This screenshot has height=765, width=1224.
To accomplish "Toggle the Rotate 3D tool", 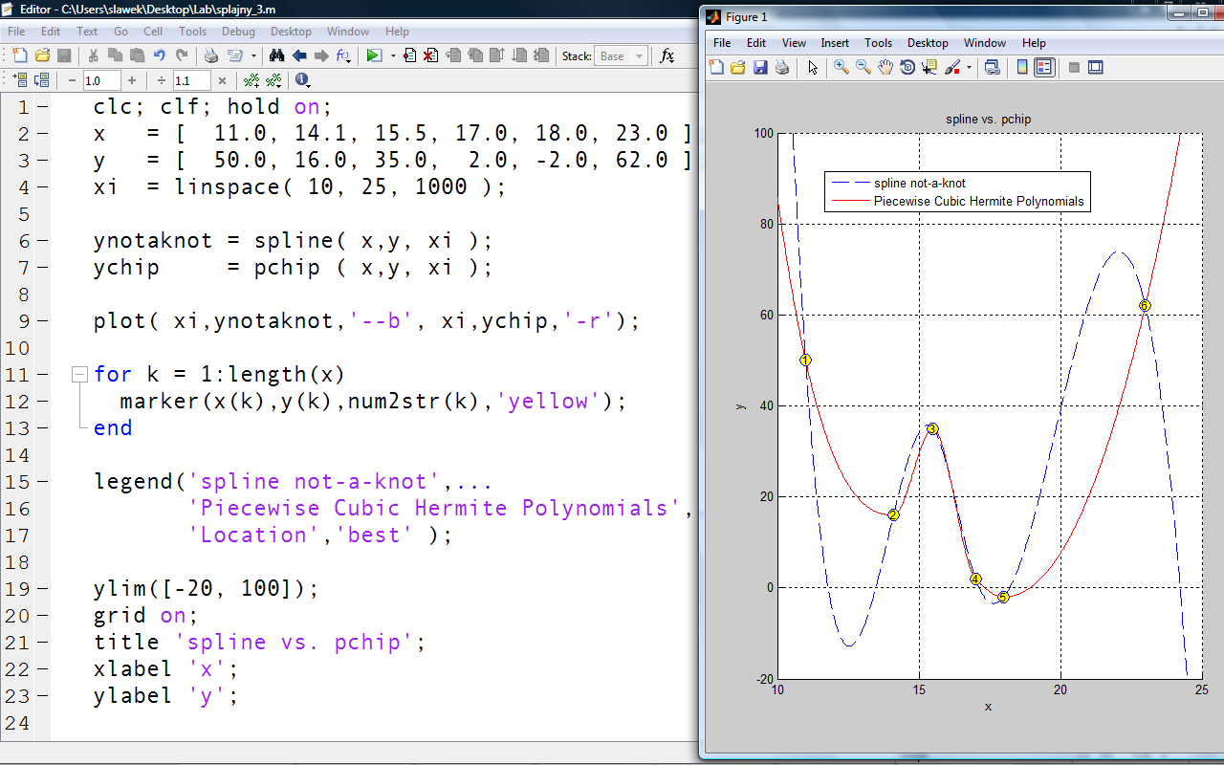I will click(x=907, y=67).
